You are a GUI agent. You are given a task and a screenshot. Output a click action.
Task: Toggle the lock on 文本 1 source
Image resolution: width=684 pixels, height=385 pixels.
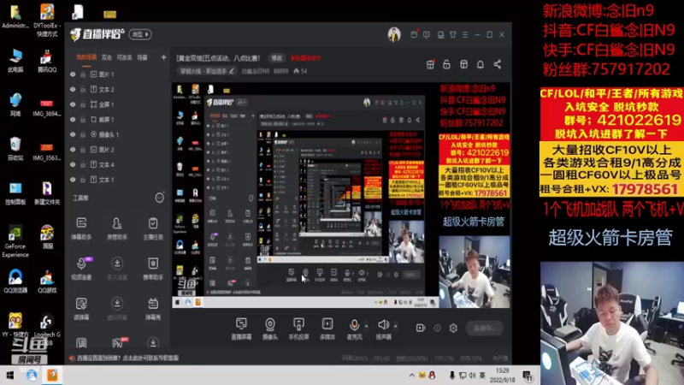pyautogui.click(x=82, y=180)
